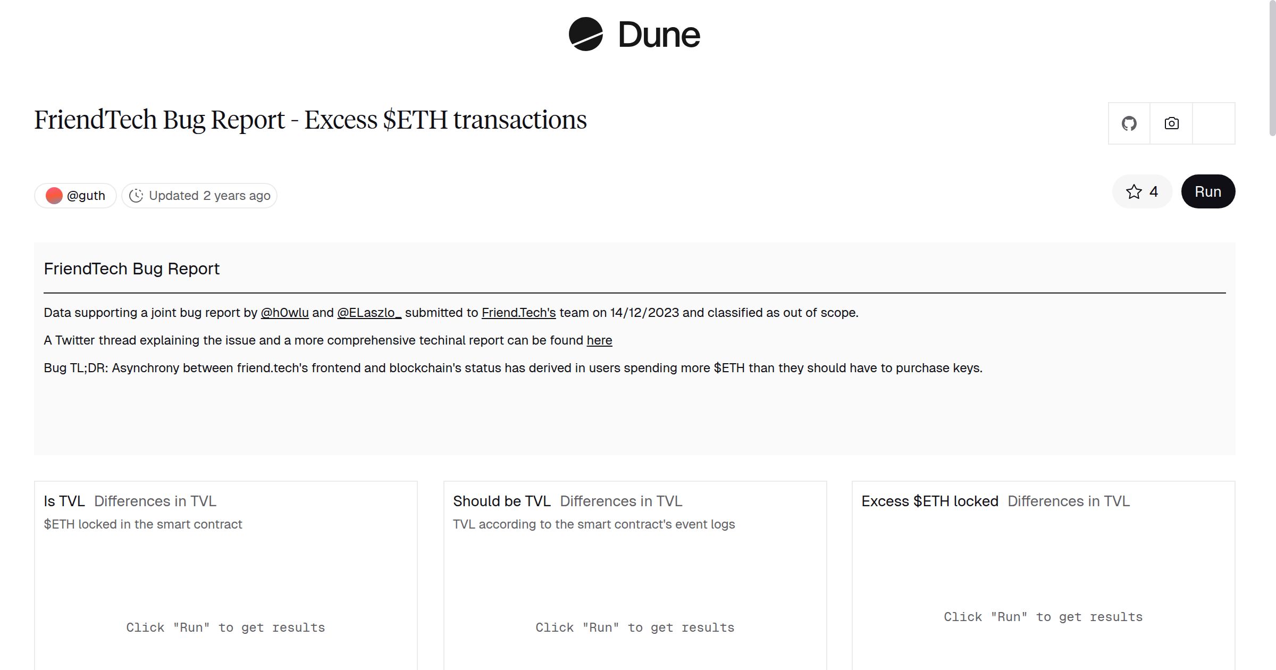Open @guth's profile link

point(86,195)
